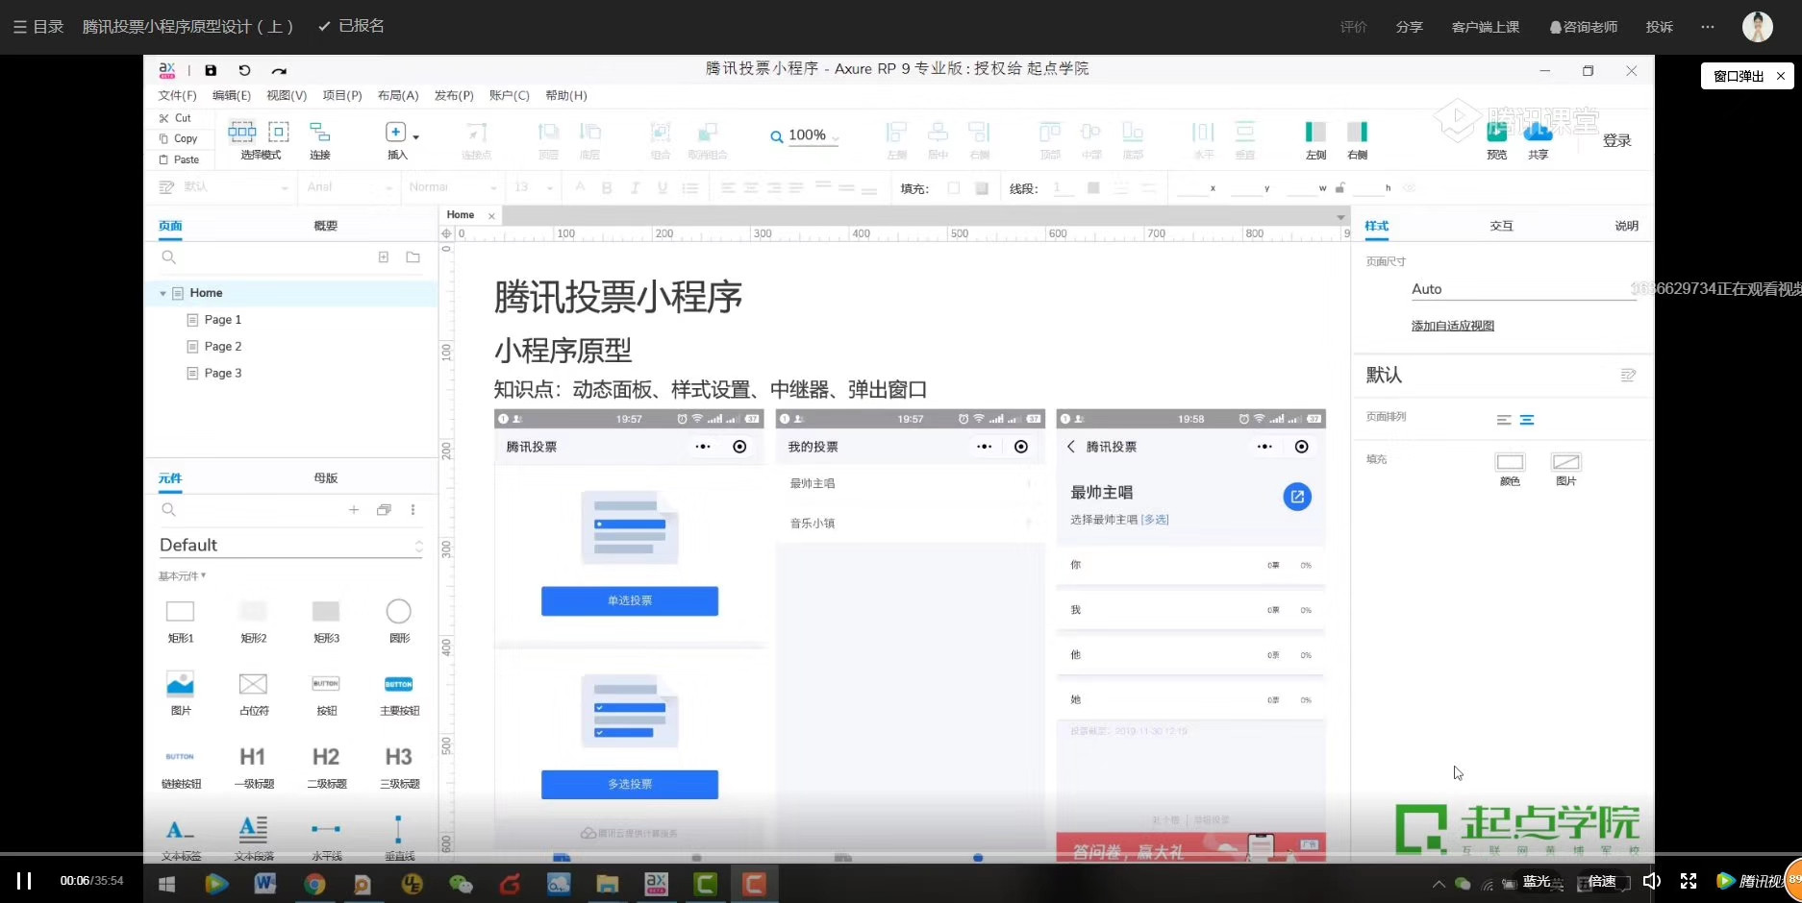Switch to the 母版 masters tab

tap(326, 478)
